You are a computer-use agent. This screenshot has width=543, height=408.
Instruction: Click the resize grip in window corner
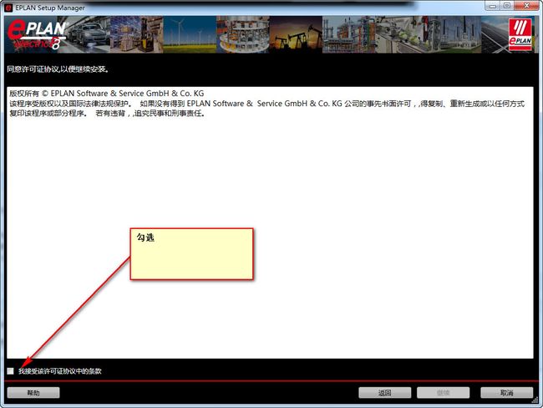[535, 400]
